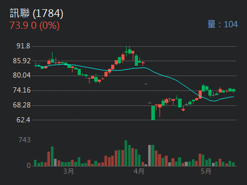This screenshot has height=185, width=247.
Task: Click the tallest green volume bar before 4月
Action: 126,153
